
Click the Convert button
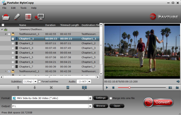[158, 102]
